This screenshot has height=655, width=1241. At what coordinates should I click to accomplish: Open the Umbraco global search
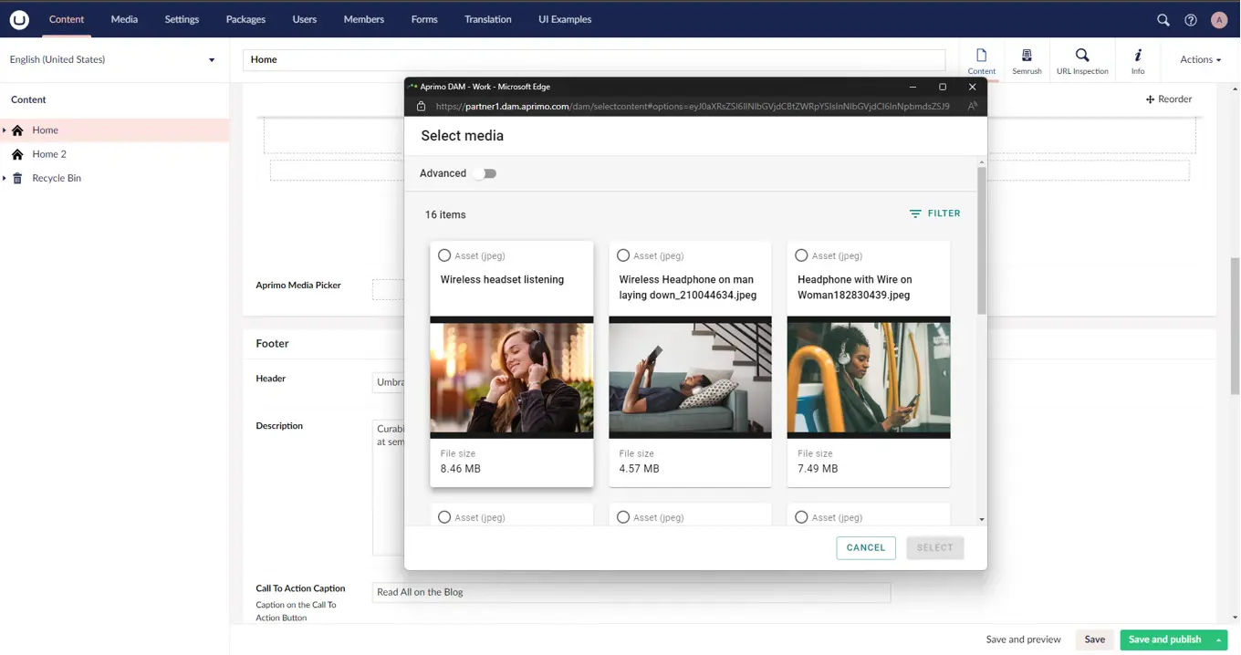coord(1163,19)
